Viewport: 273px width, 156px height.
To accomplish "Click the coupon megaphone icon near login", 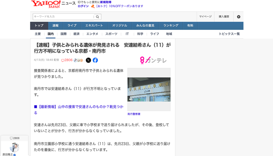I will pos(93,6).
